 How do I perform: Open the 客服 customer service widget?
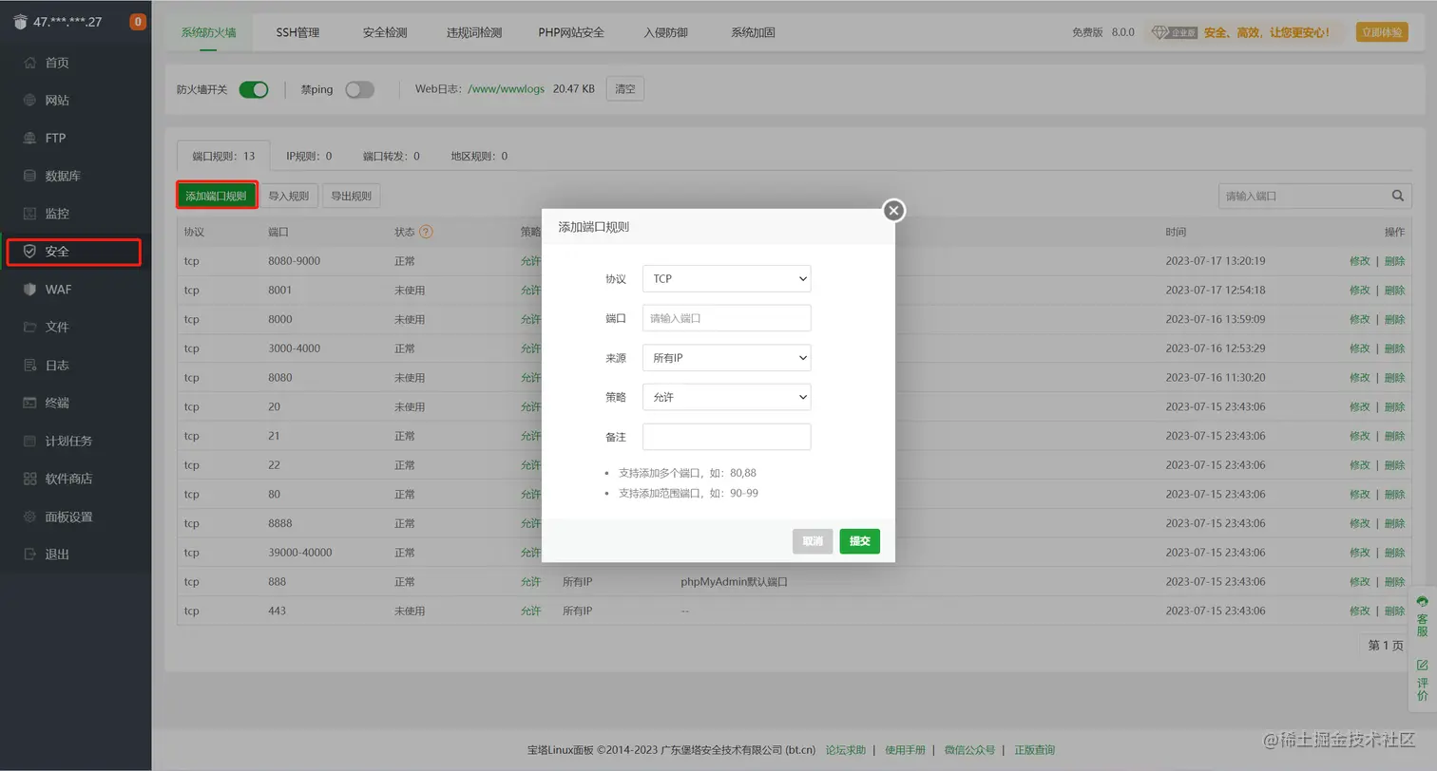[1423, 617]
